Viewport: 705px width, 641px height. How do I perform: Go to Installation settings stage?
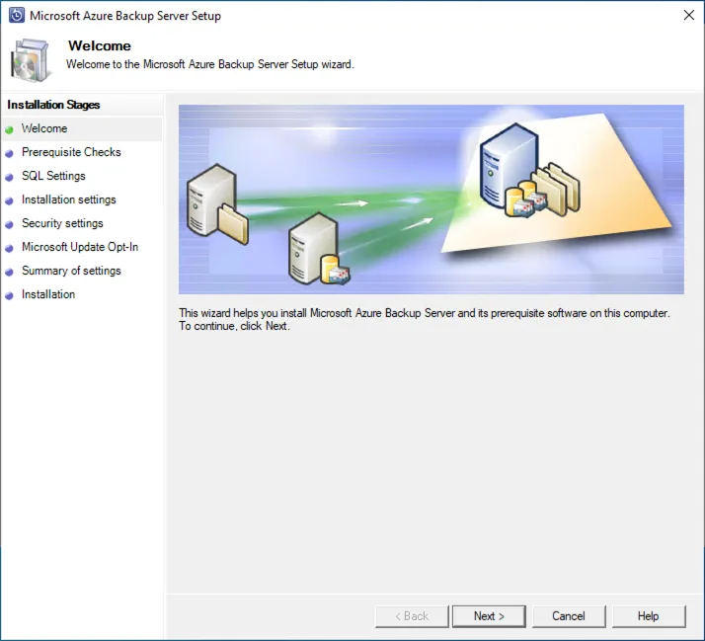pyautogui.click(x=68, y=200)
